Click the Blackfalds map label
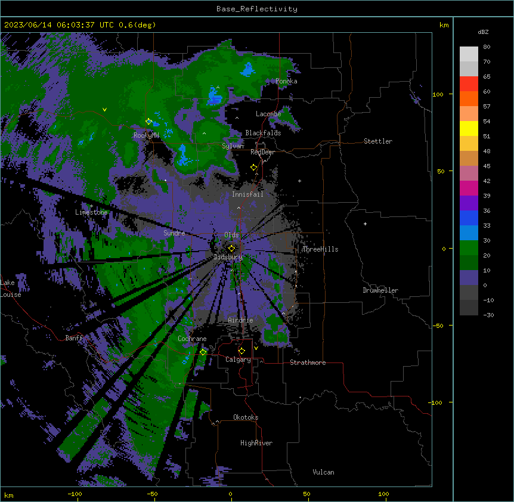This screenshot has width=514, height=502. [263, 133]
